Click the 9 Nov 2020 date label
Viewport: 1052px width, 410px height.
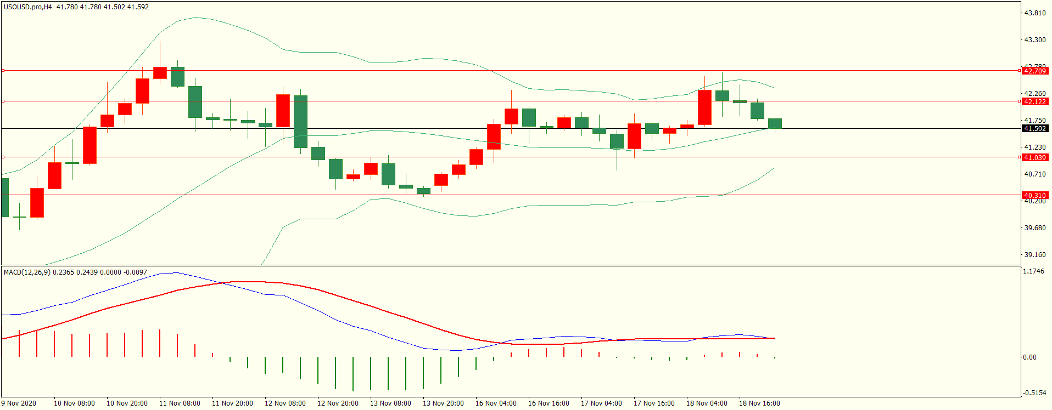click(19, 403)
